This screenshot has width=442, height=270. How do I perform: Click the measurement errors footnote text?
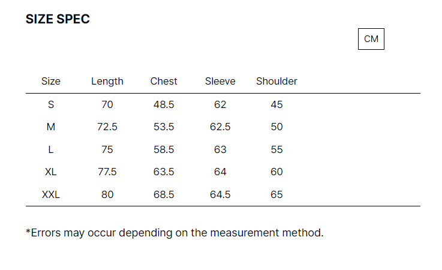pyautogui.click(x=175, y=233)
